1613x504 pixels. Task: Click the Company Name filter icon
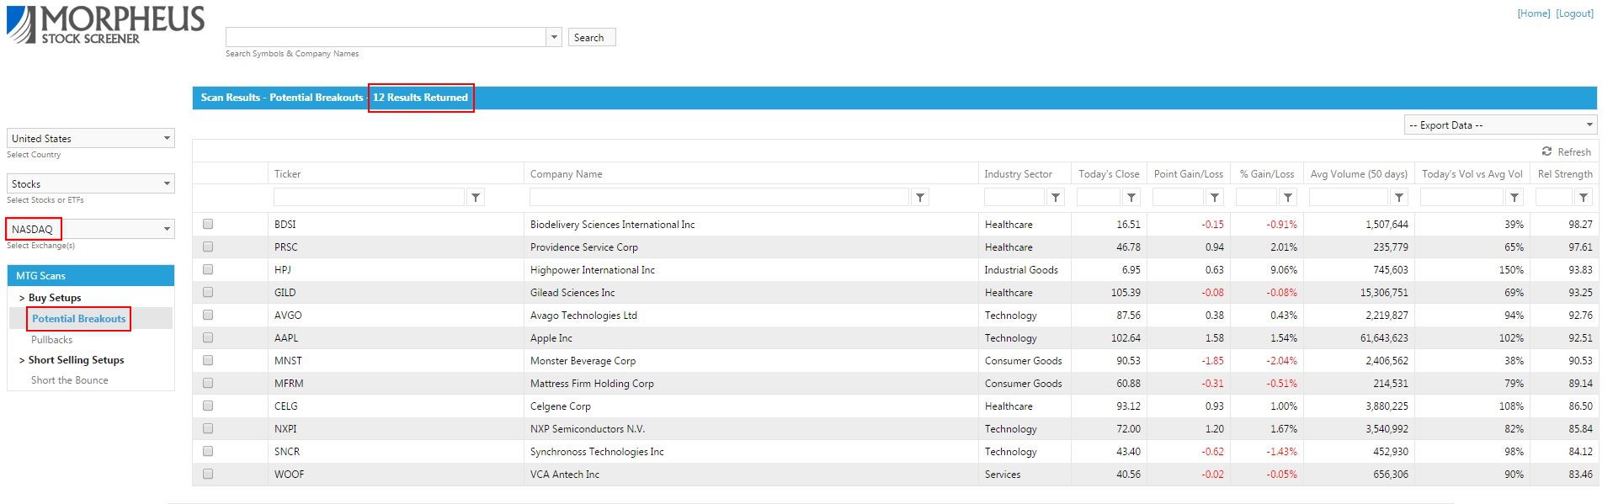click(920, 198)
